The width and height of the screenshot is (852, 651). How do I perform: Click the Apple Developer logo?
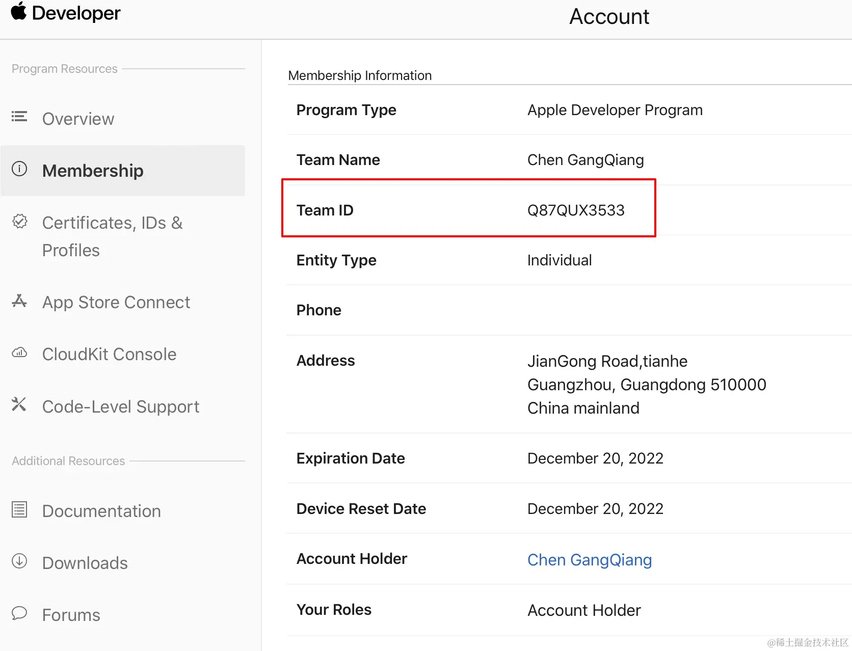tap(66, 13)
